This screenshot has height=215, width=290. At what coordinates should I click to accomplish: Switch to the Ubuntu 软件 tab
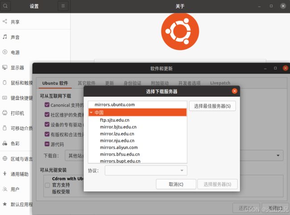pyautogui.click(x=55, y=83)
